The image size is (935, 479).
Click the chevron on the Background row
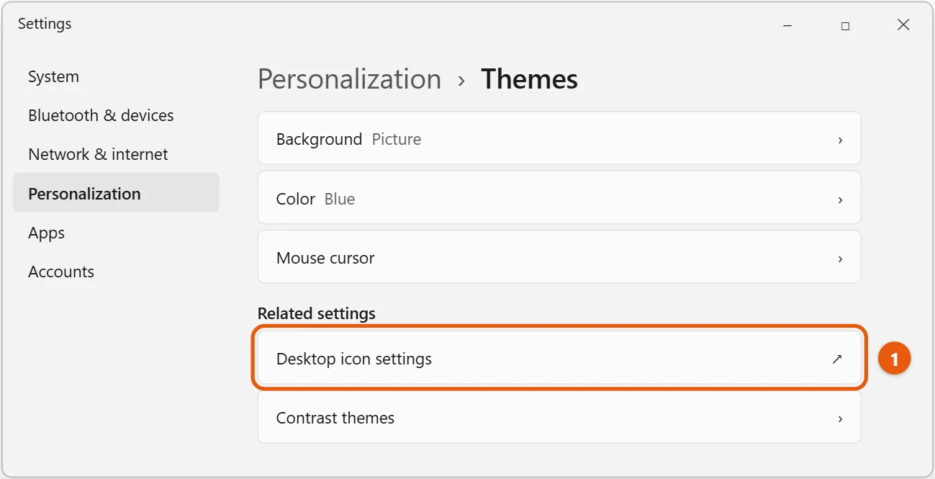[x=840, y=140]
